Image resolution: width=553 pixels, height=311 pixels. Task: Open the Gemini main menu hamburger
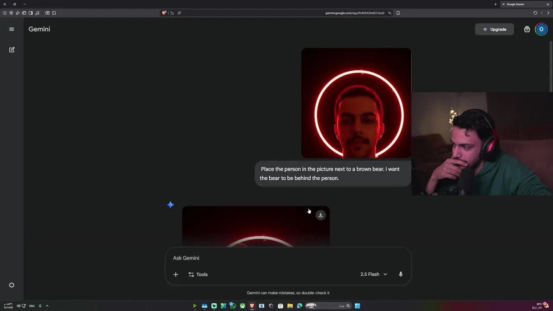[12, 29]
